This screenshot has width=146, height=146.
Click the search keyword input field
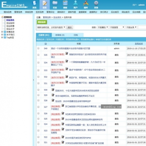(x=142, y=27)
